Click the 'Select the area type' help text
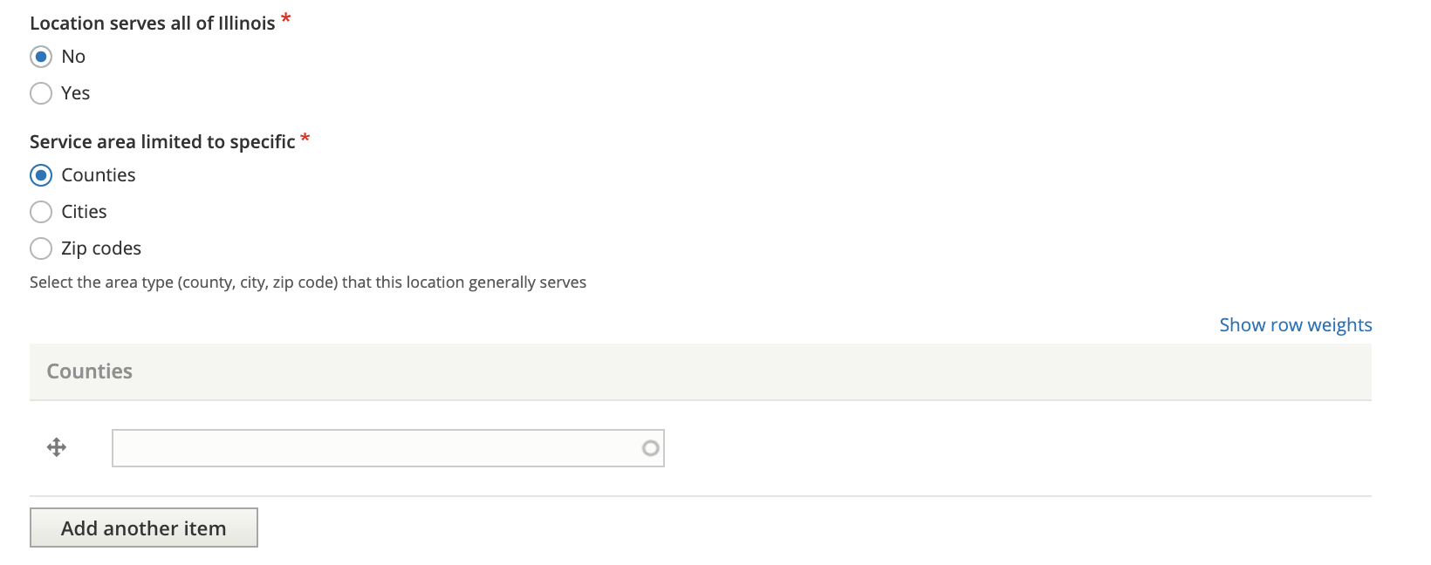 [308, 282]
